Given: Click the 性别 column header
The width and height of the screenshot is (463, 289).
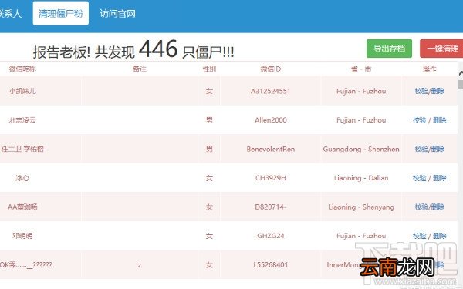Looking at the screenshot, I should click(209, 69).
